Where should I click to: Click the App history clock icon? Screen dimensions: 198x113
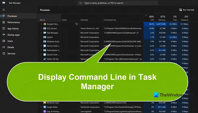tap(4, 29)
